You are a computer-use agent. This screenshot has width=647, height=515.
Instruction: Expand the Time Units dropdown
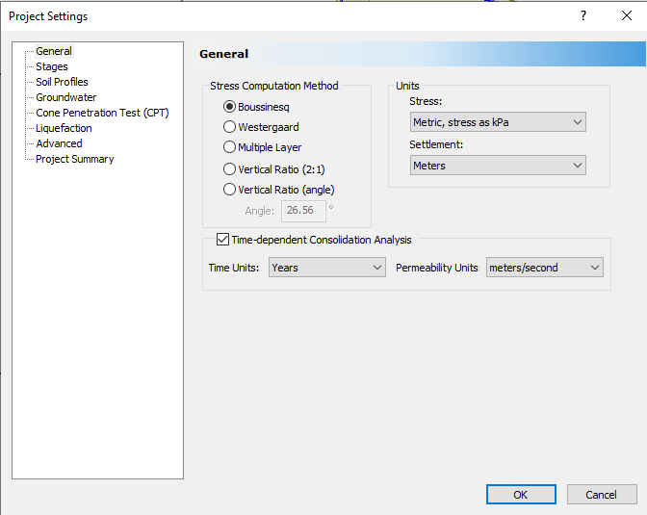(326, 268)
